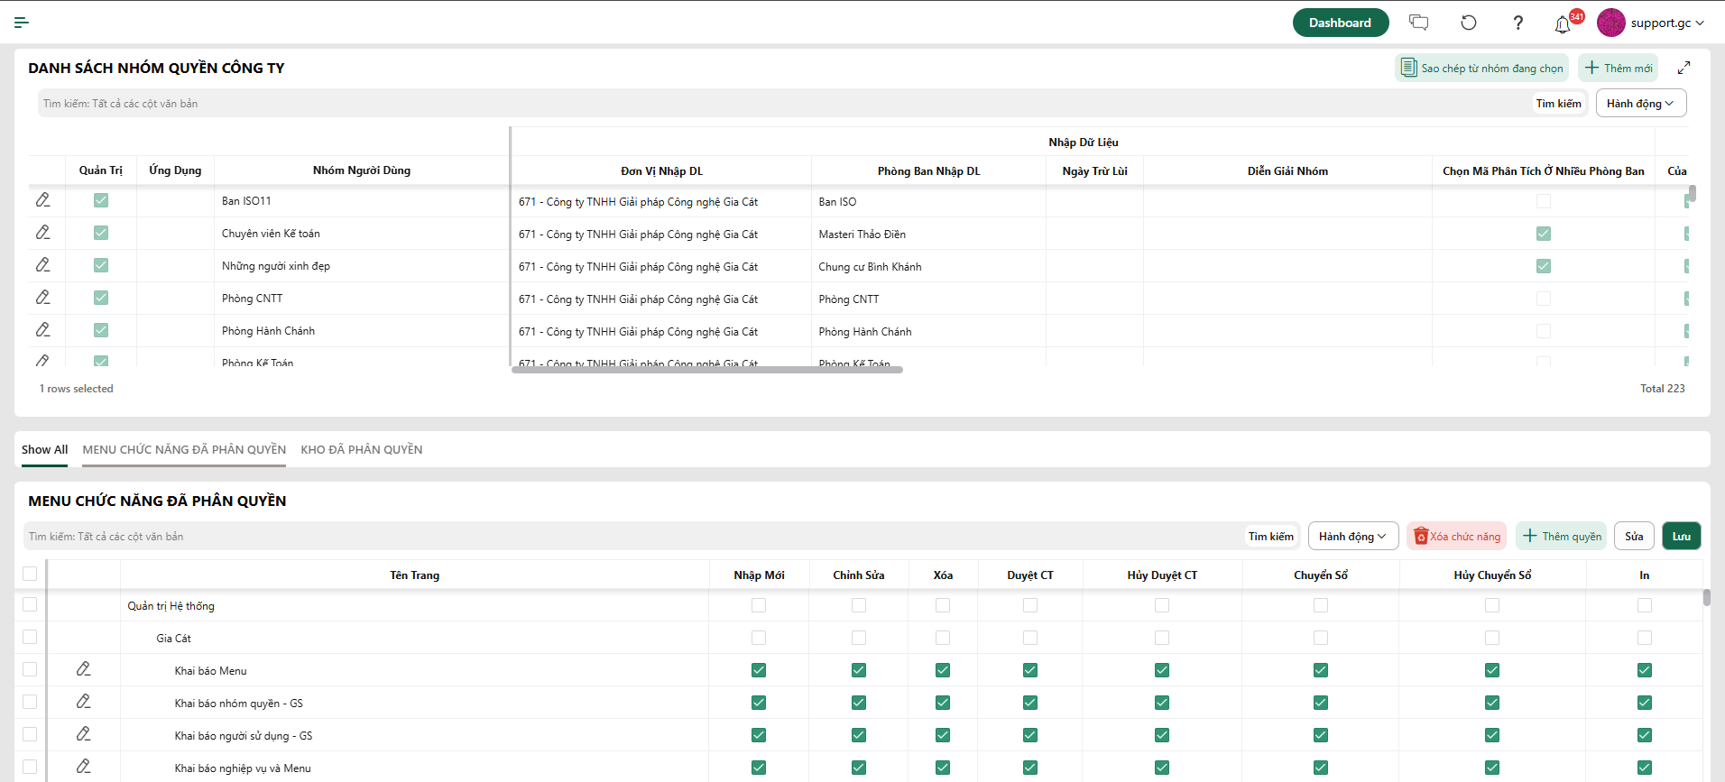Toggle Quản Trị checkbox for Chuyên viên Kế toán
The image size is (1725, 782).
[x=101, y=233]
